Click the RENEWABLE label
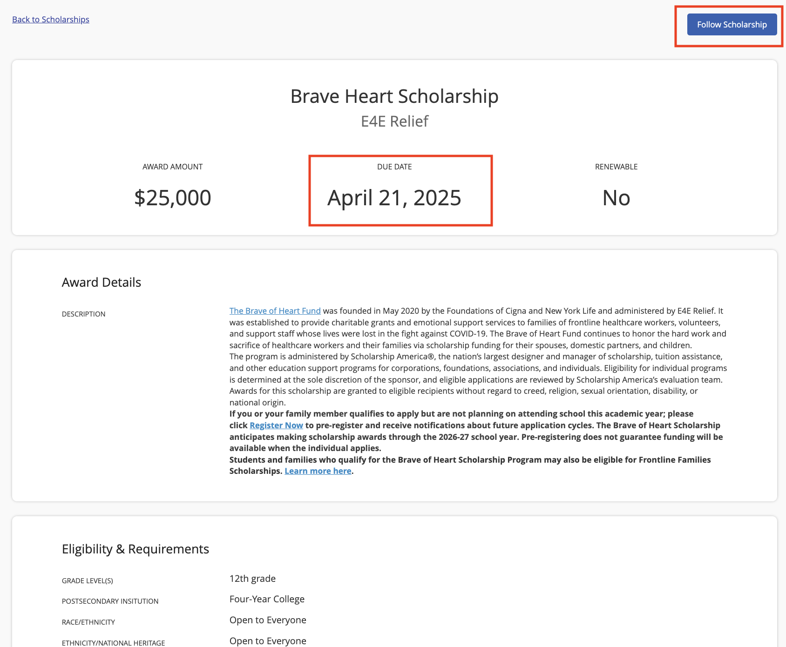This screenshot has height=647, width=786. pos(617,167)
